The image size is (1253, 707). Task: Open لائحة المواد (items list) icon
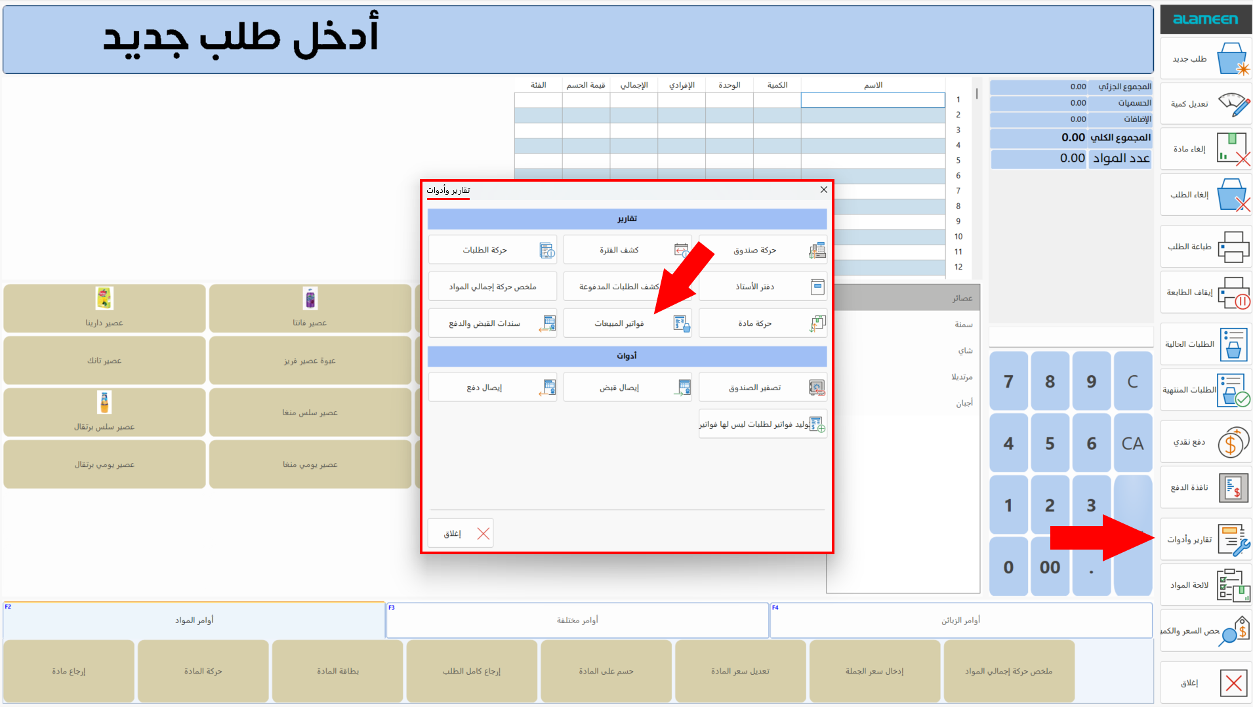[1233, 585]
